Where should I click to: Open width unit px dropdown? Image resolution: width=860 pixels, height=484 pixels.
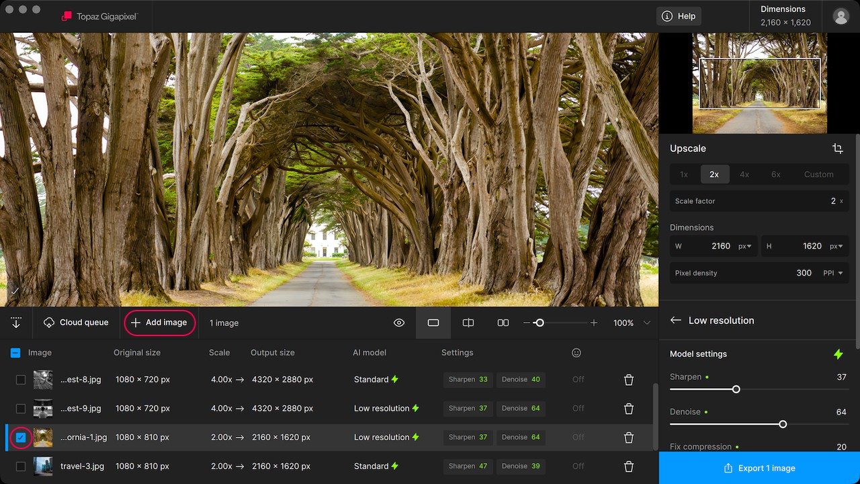point(745,246)
